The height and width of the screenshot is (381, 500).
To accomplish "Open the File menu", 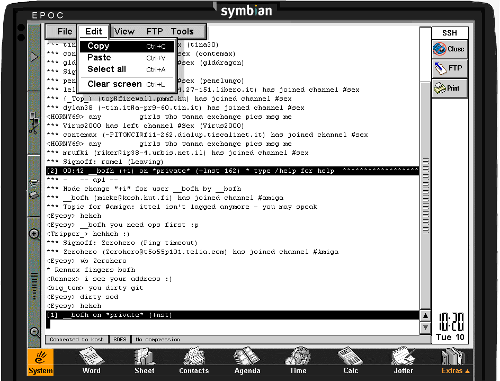I will click(65, 32).
